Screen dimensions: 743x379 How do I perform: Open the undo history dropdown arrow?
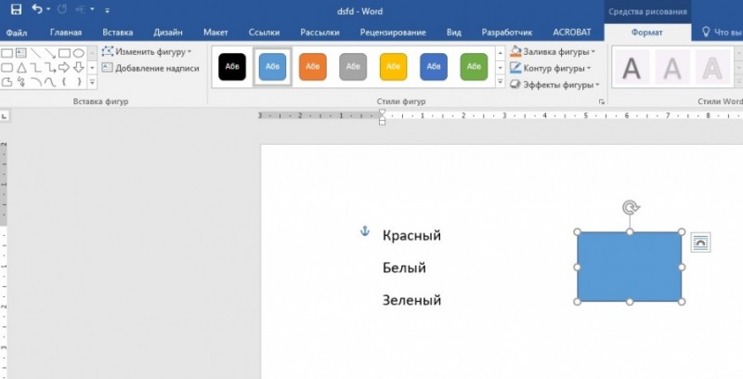48,9
